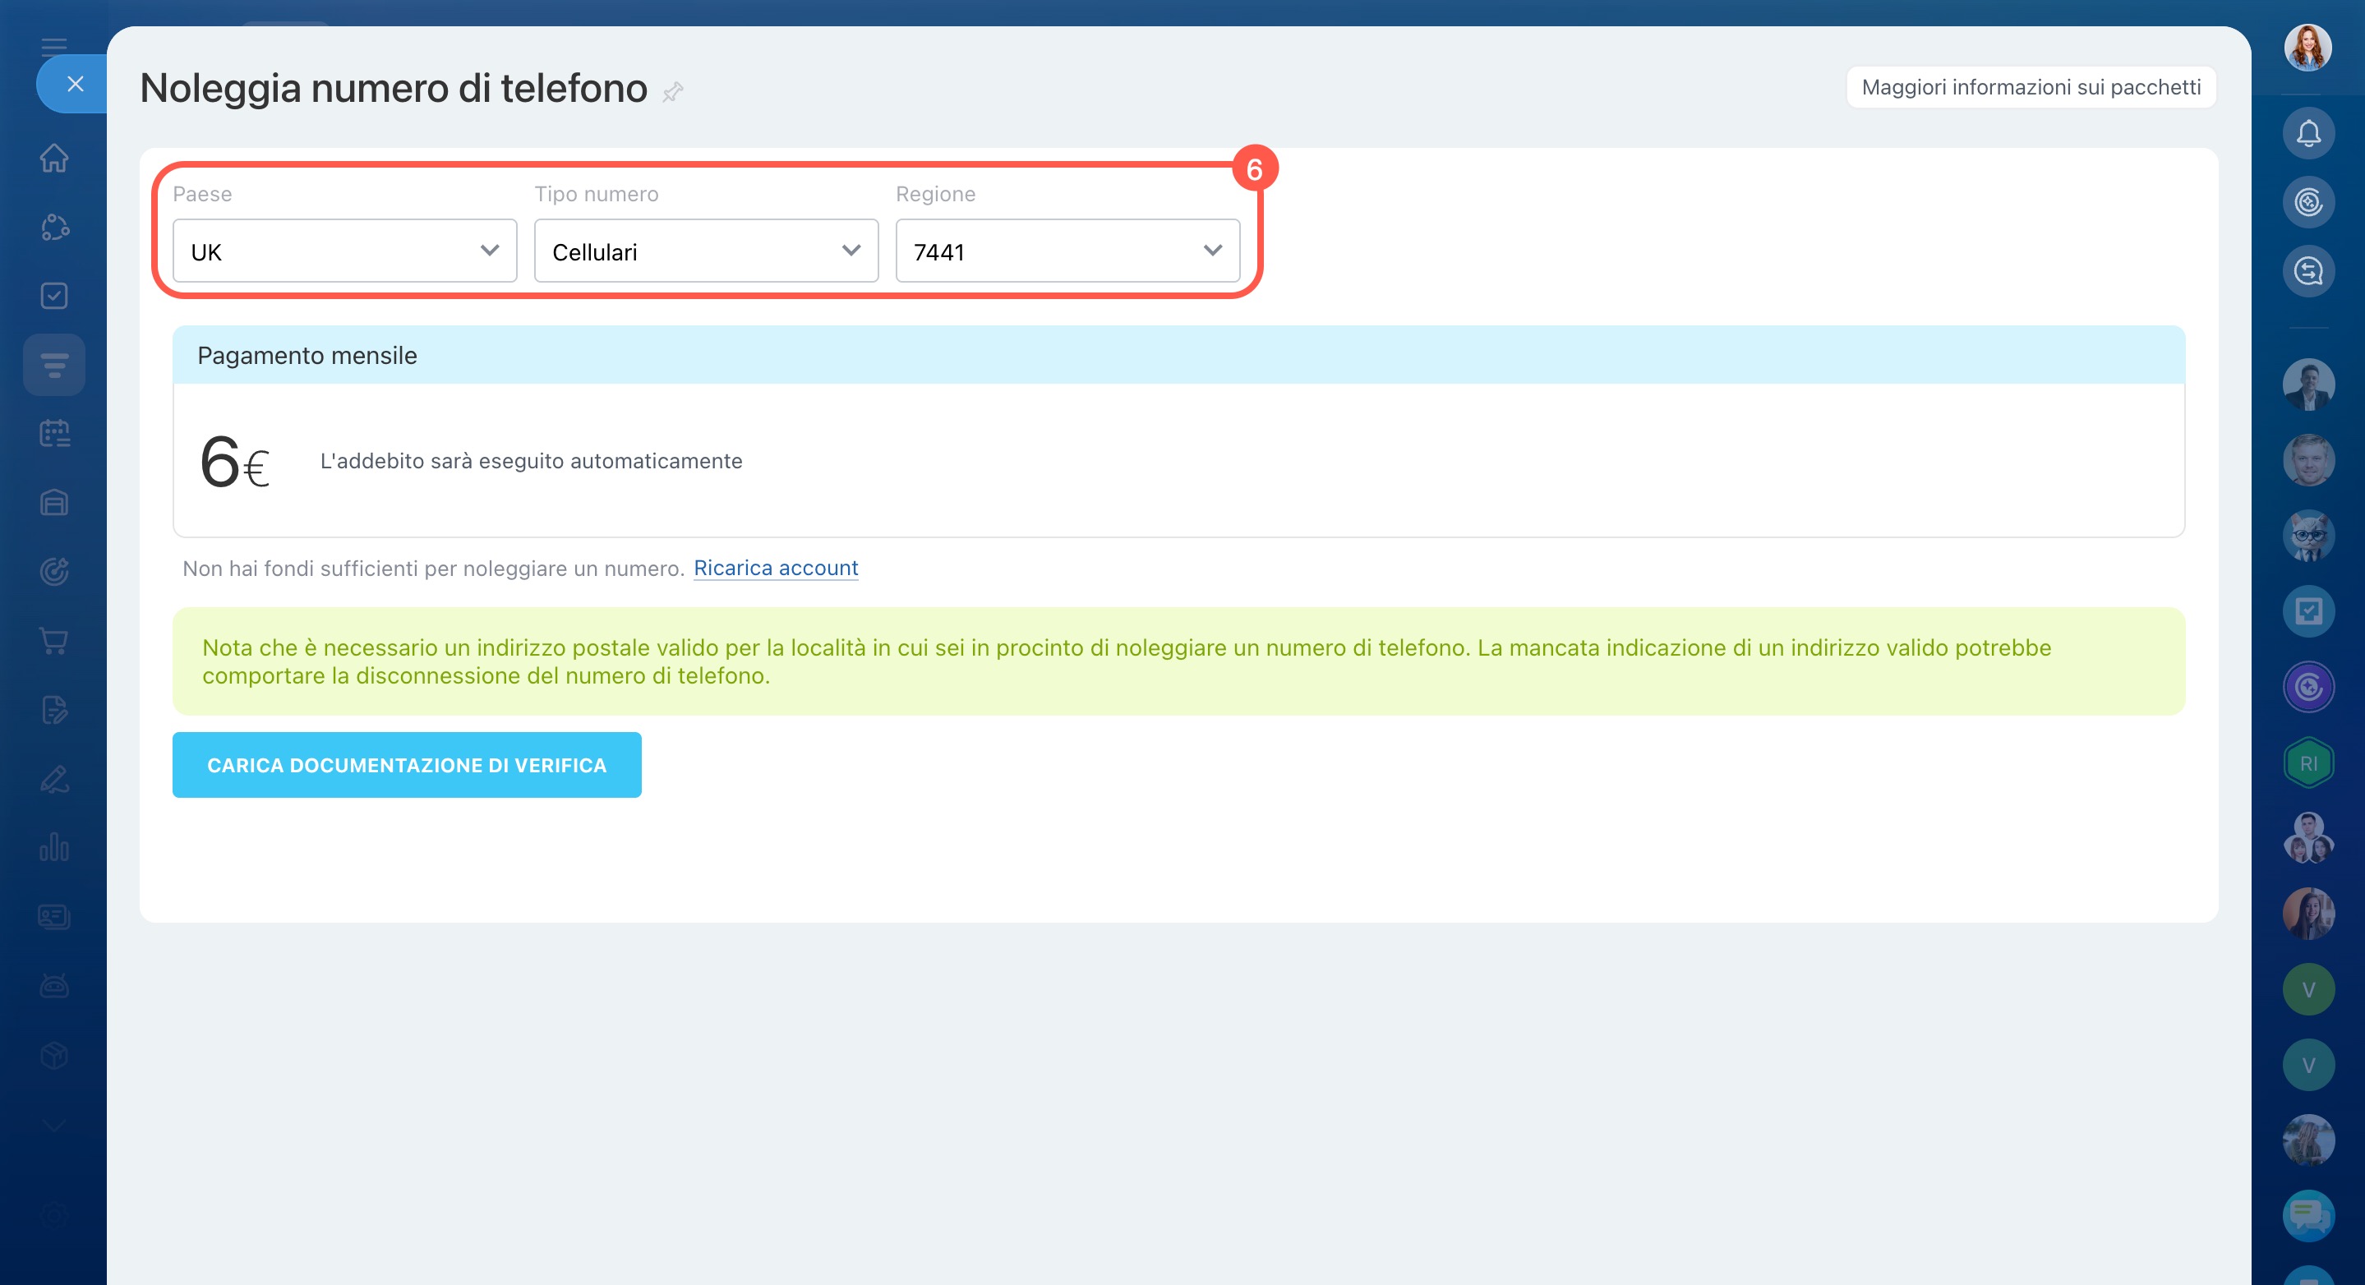Expand the sidebar's bottom chevron arrow

(x=54, y=1124)
